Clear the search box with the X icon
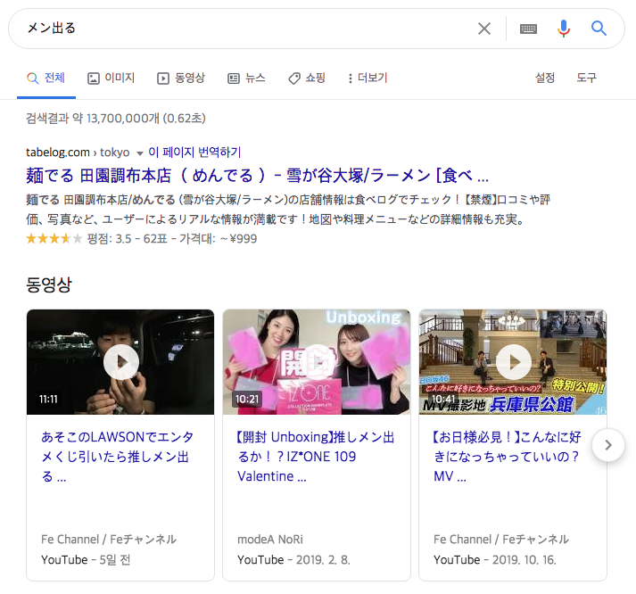636x594 pixels. (484, 29)
